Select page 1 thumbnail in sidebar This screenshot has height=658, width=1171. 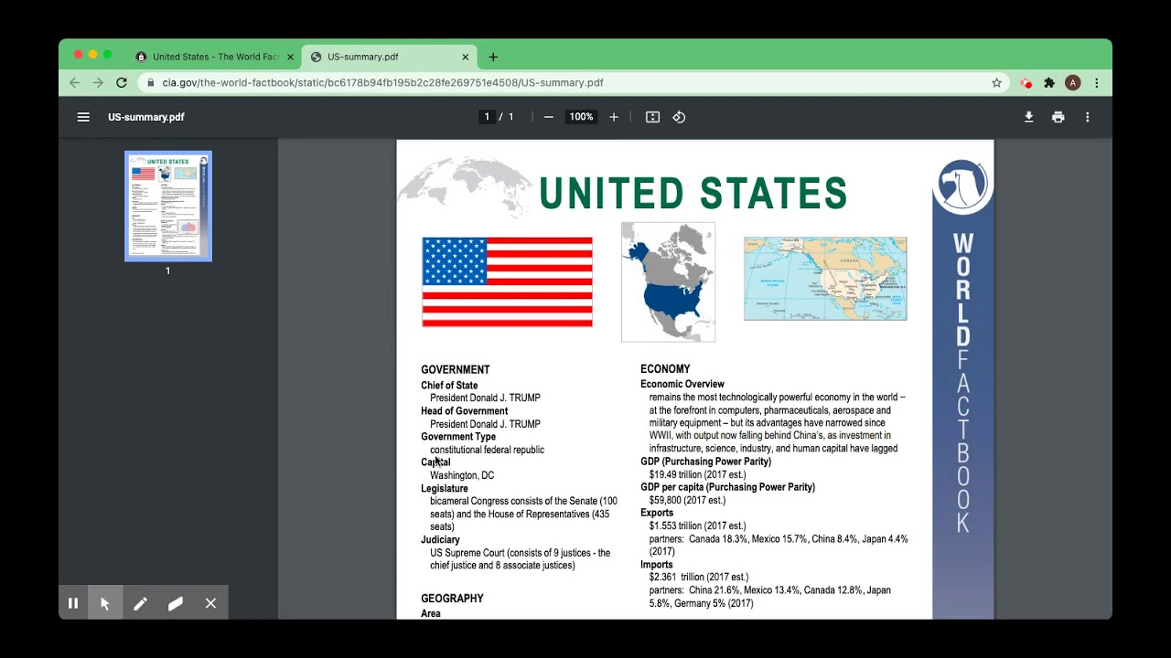click(x=168, y=207)
